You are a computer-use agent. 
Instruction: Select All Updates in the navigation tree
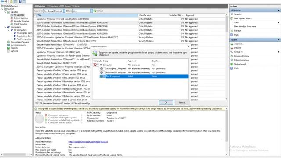coord(19,15)
